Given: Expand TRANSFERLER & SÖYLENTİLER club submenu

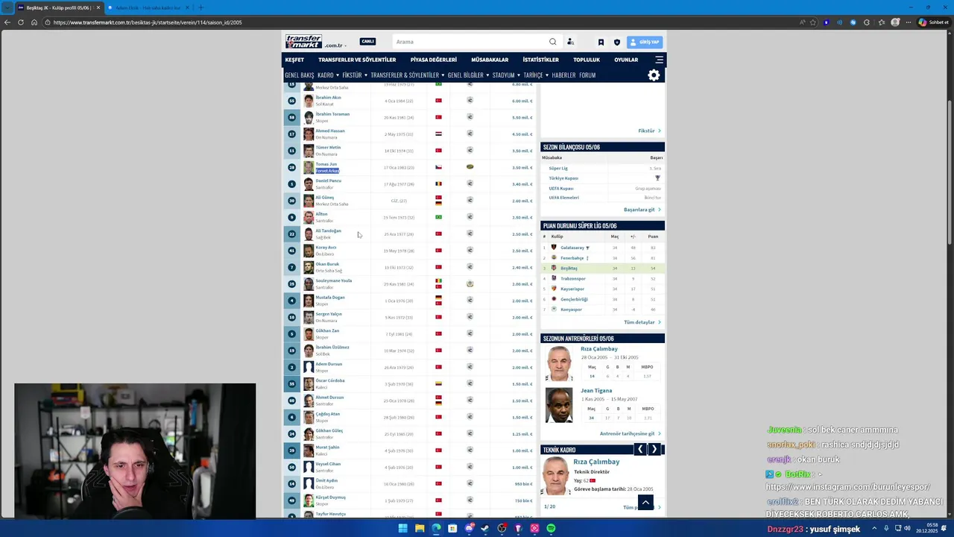Looking at the screenshot, I should (407, 75).
